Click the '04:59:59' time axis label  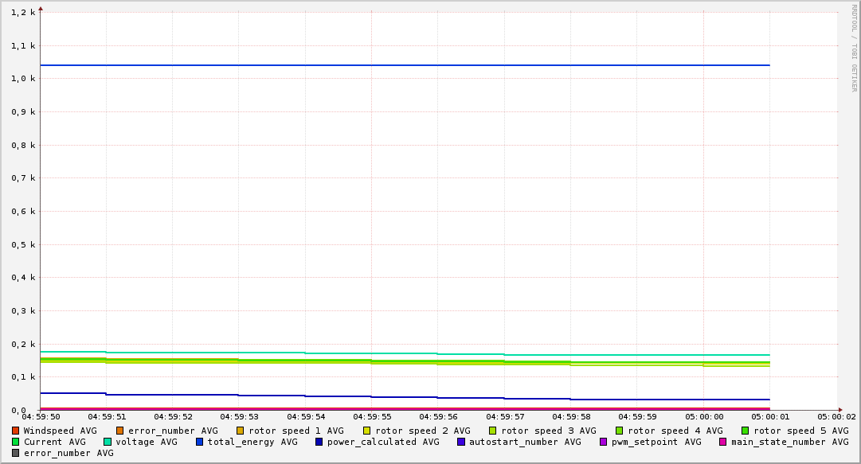[637, 417]
